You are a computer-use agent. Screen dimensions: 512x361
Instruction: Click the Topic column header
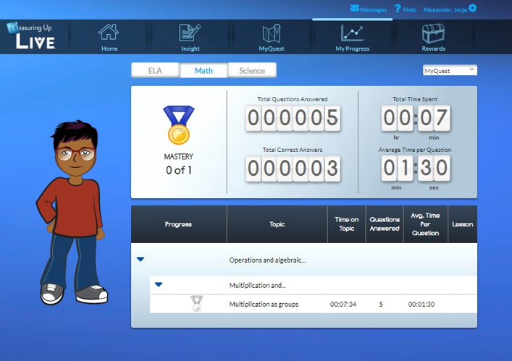(x=277, y=224)
